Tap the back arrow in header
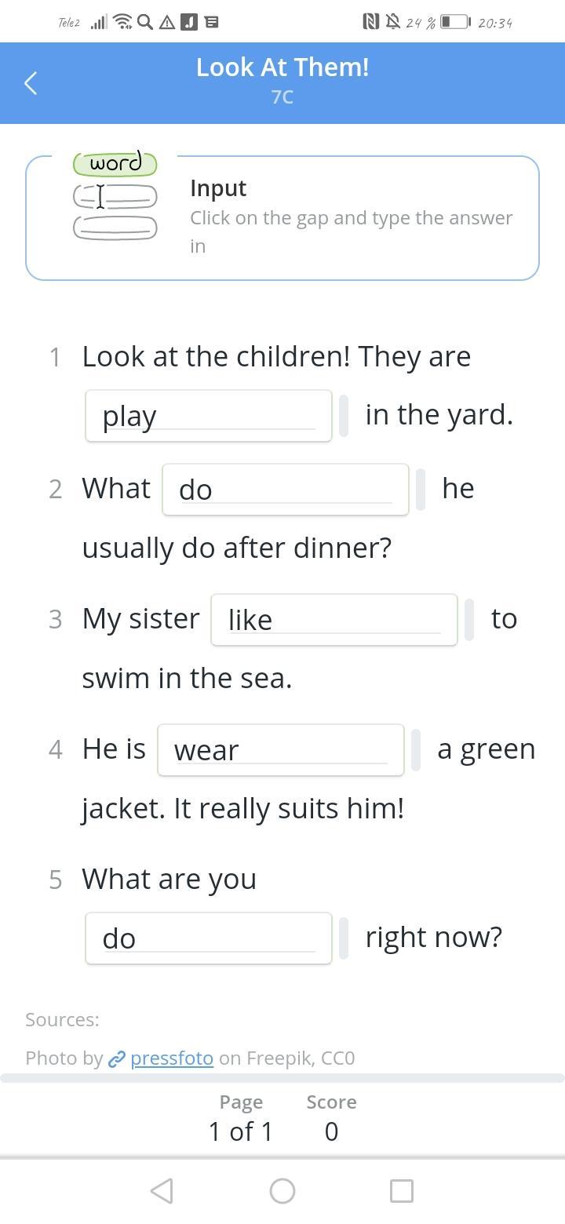Viewport: 565px width, 1224px height. 31,83
